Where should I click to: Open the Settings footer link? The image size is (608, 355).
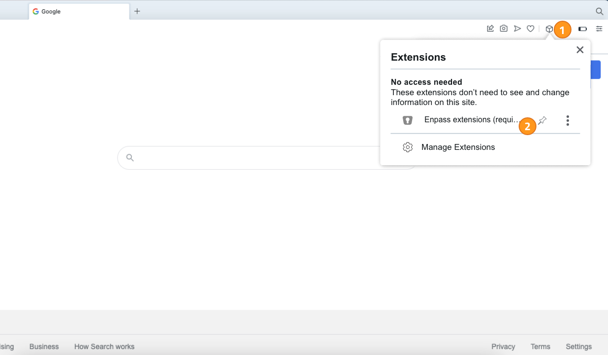pos(579,347)
